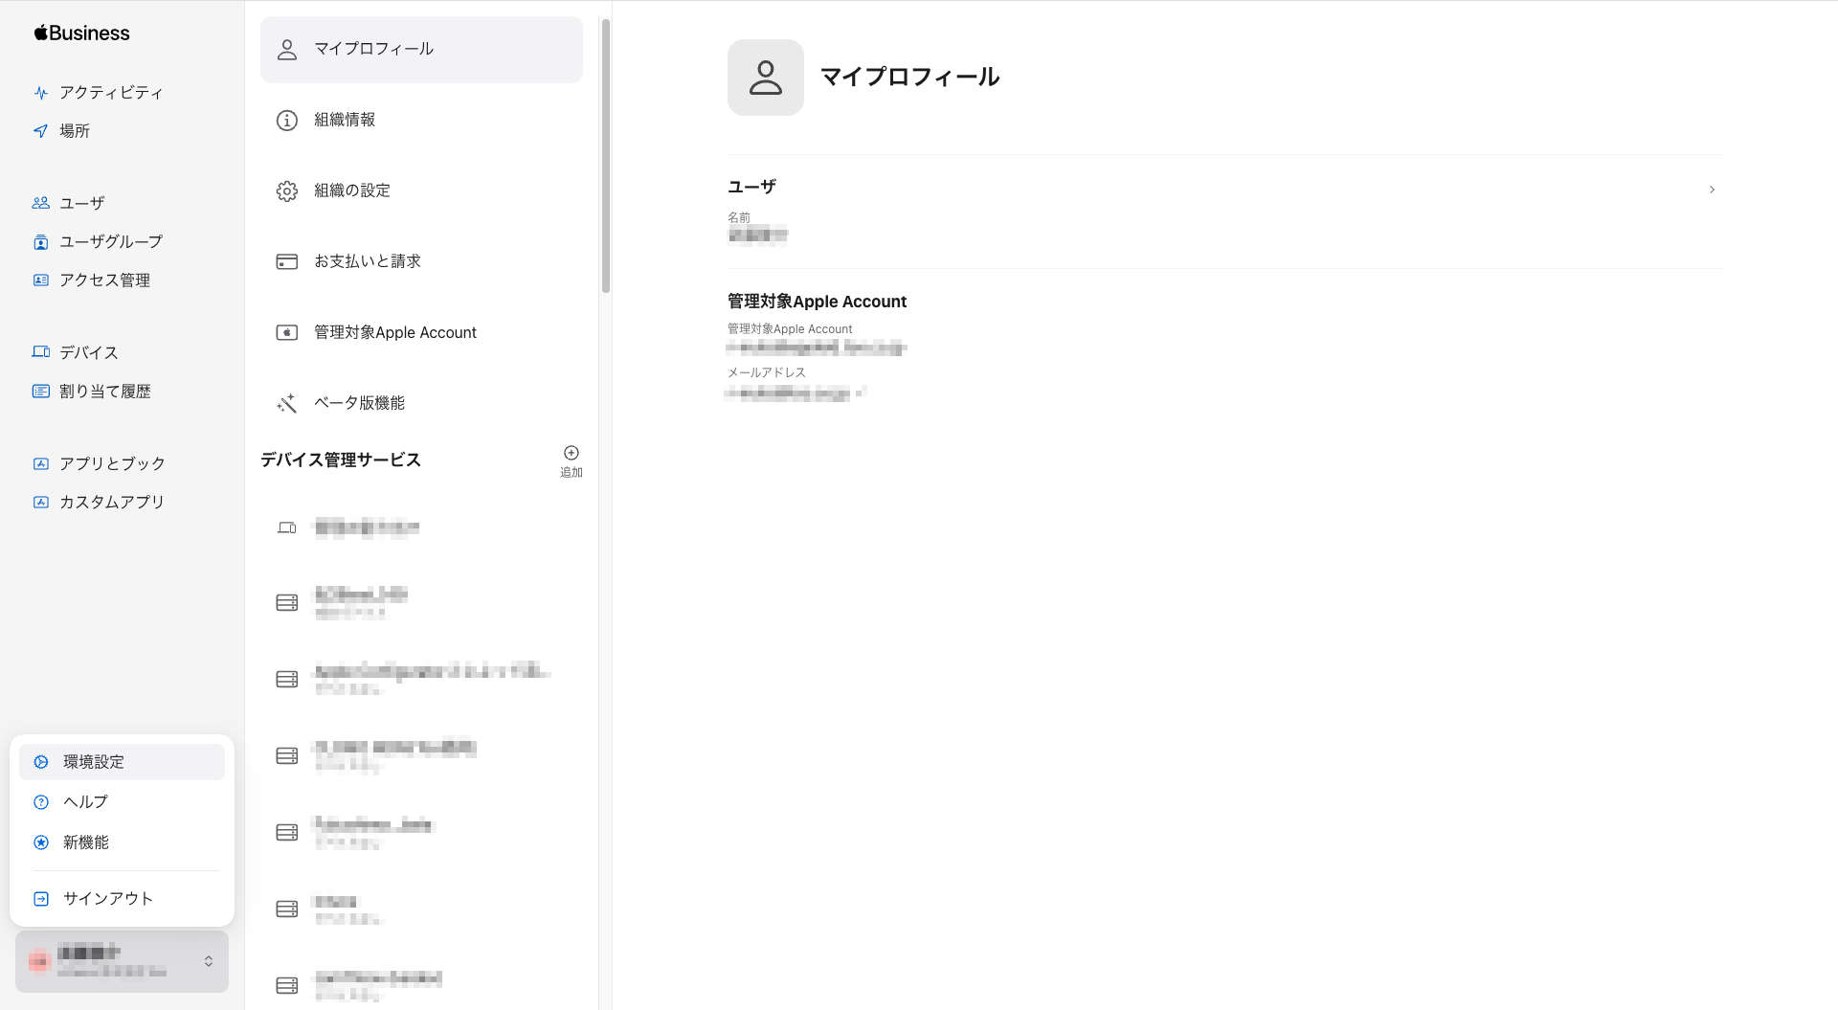Image resolution: width=1838 pixels, height=1010 pixels.
Task: Click the 組織の設定 gear icon
Action: click(x=287, y=191)
